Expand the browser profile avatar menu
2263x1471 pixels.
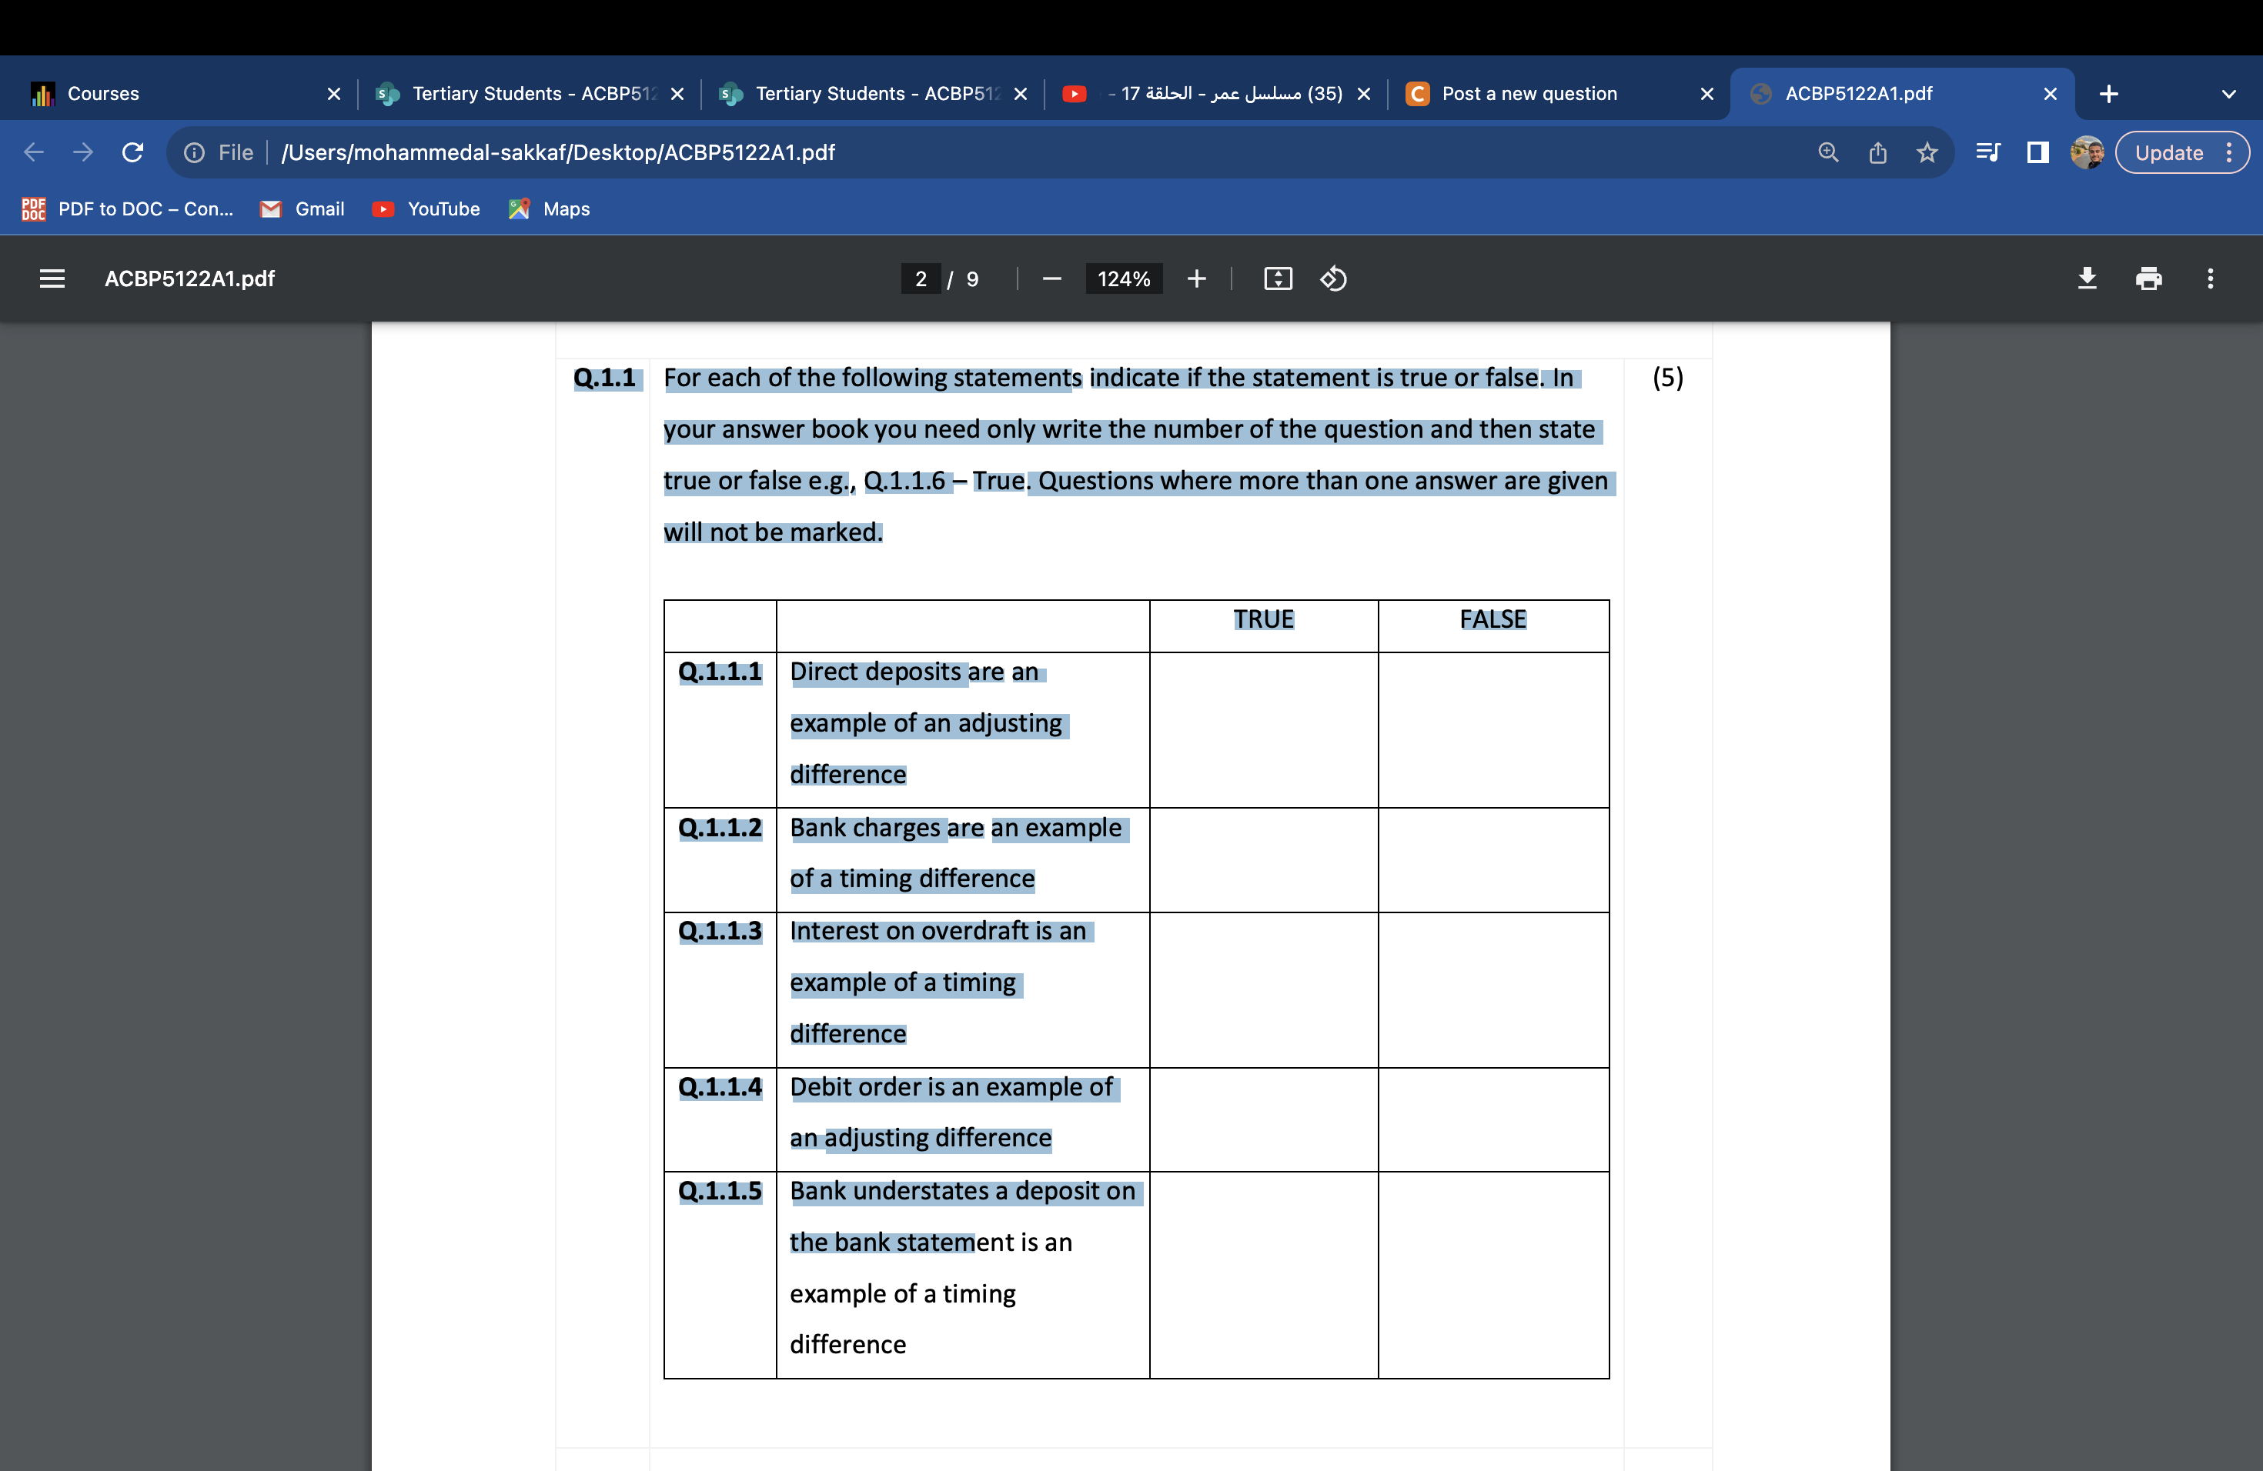coord(2086,152)
